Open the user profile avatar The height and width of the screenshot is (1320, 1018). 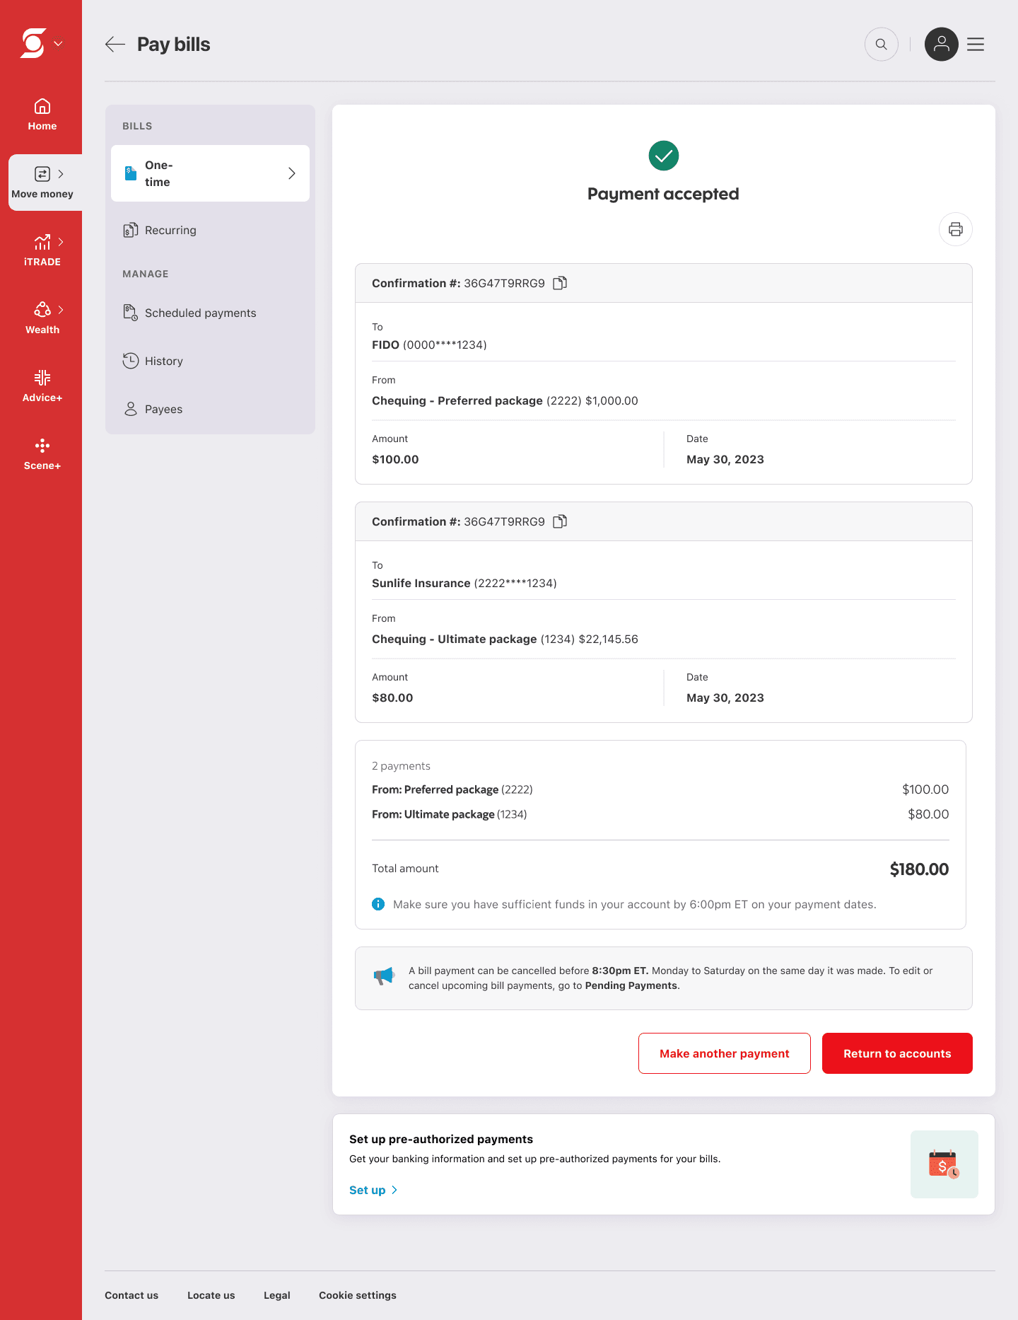pos(942,44)
